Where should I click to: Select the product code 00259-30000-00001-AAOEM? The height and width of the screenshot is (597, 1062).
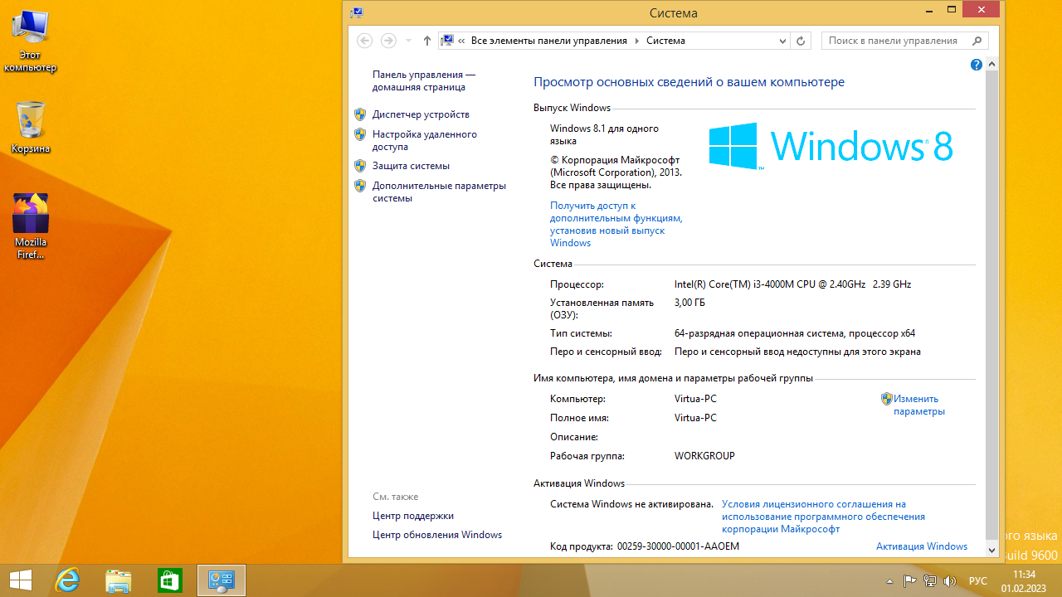678,546
